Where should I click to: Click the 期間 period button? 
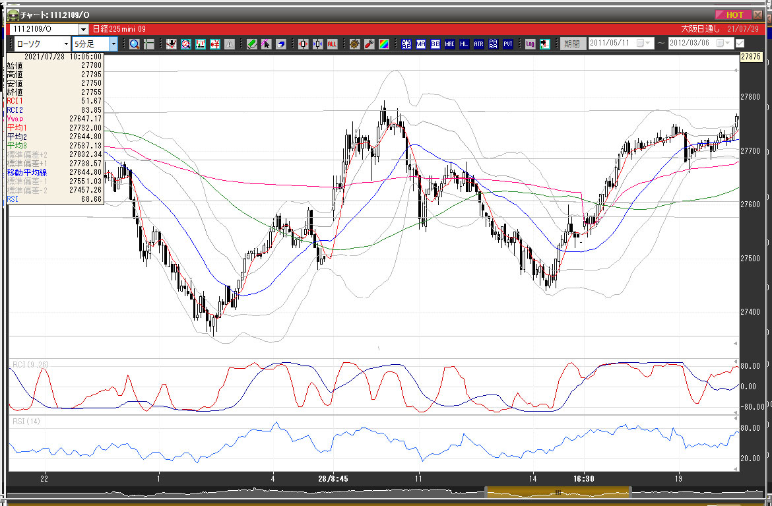point(572,44)
